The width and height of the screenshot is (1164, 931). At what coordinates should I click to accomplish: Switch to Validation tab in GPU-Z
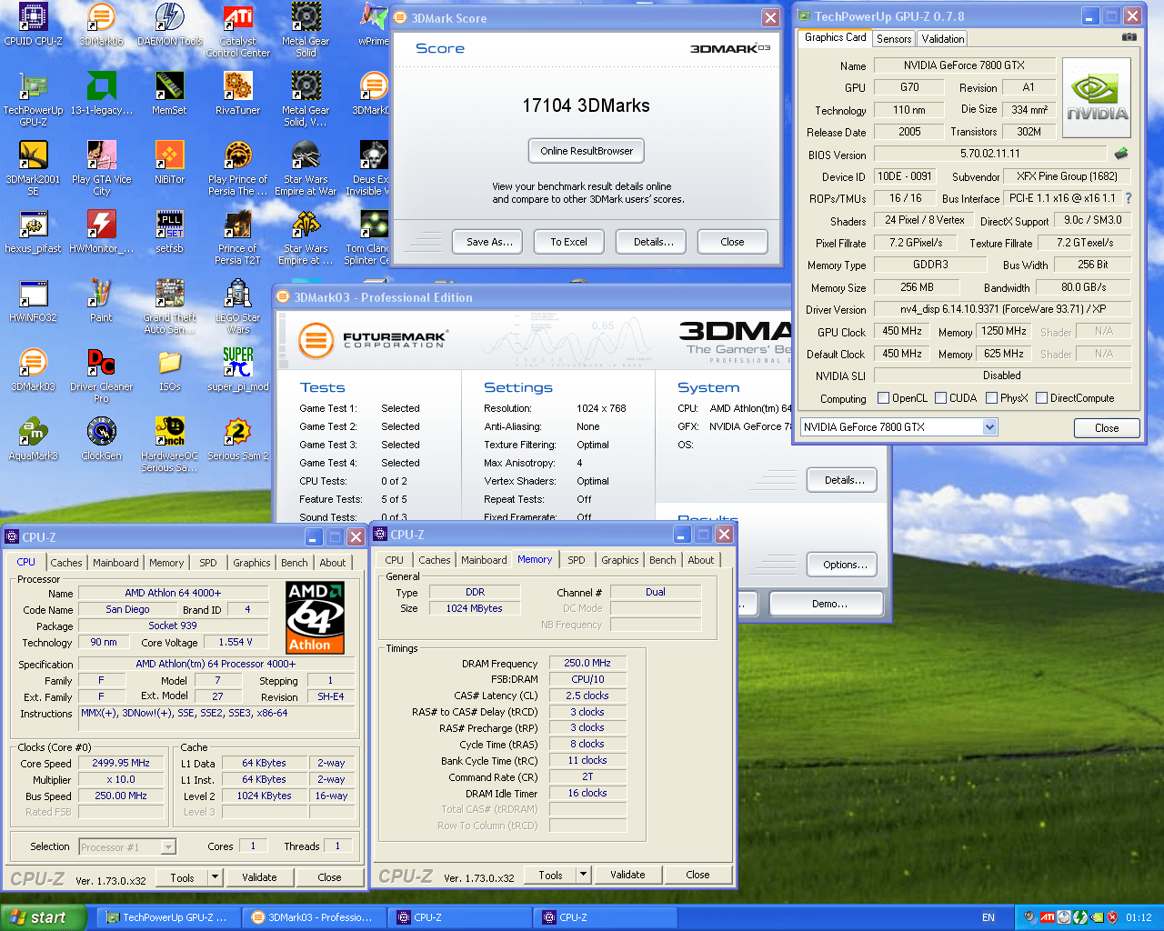[942, 39]
